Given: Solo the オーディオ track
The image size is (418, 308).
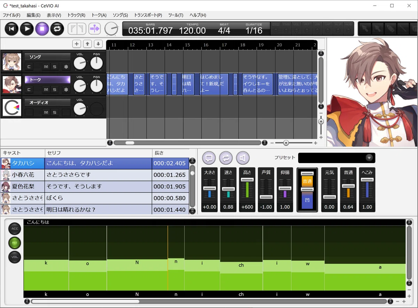Looking at the screenshot, I should pyautogui.click(x=54, y=112).
